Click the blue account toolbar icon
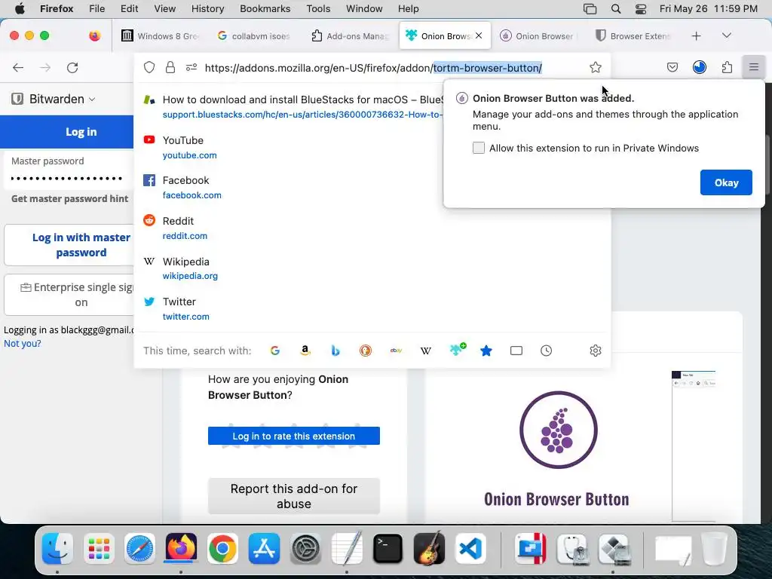Viewport: 772px width, 579px height. (699, 67)
